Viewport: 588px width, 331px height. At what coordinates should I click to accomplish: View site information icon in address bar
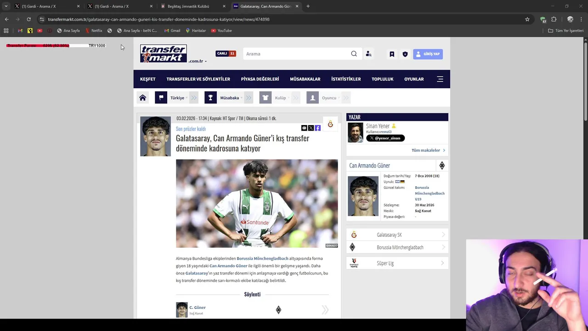click(x=42, y=19)
